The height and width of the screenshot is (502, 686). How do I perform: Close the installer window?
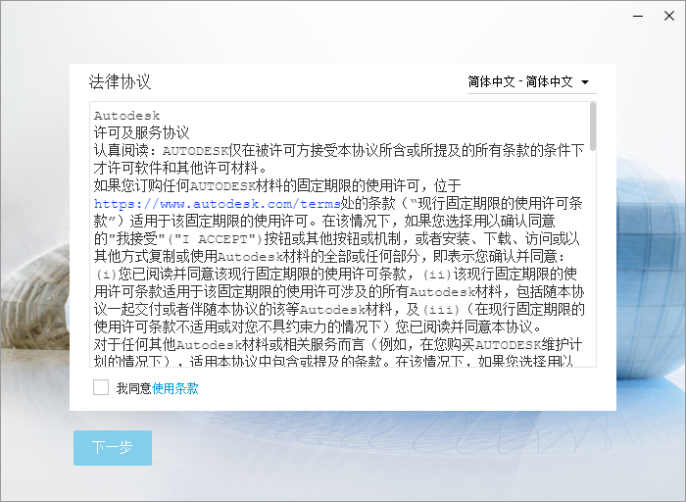[669, 17]
